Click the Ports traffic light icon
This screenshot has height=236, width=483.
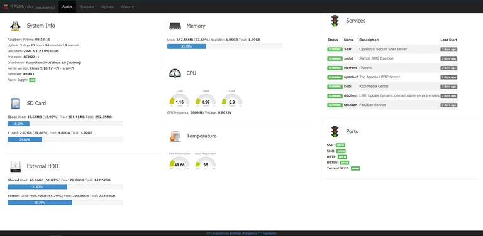click(335, 131)
